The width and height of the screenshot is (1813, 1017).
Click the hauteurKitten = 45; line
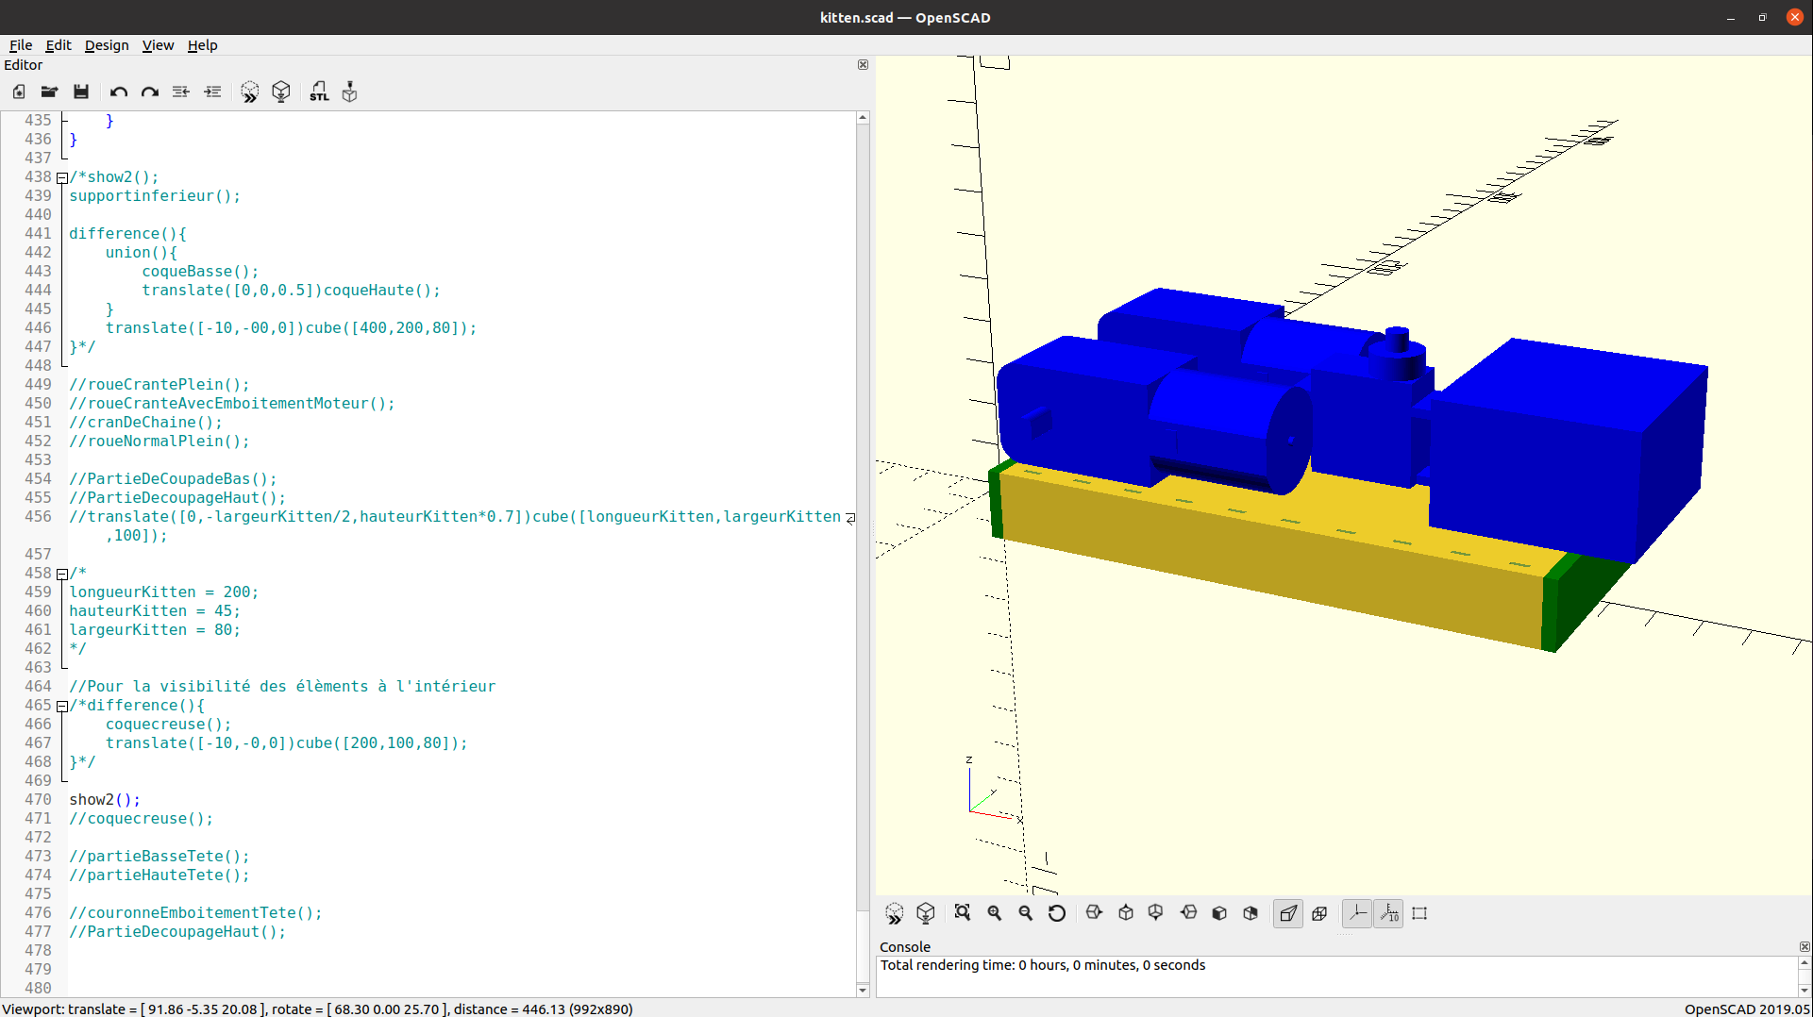pos(155,611)
